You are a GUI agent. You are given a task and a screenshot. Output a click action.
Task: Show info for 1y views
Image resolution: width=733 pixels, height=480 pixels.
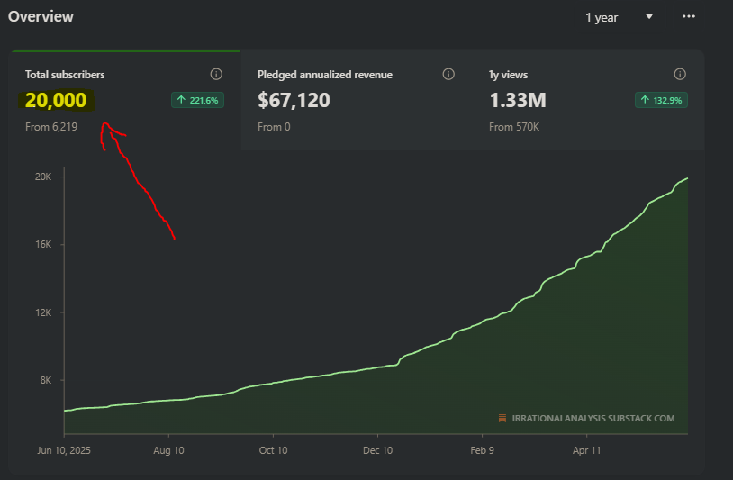coord(680,74)
